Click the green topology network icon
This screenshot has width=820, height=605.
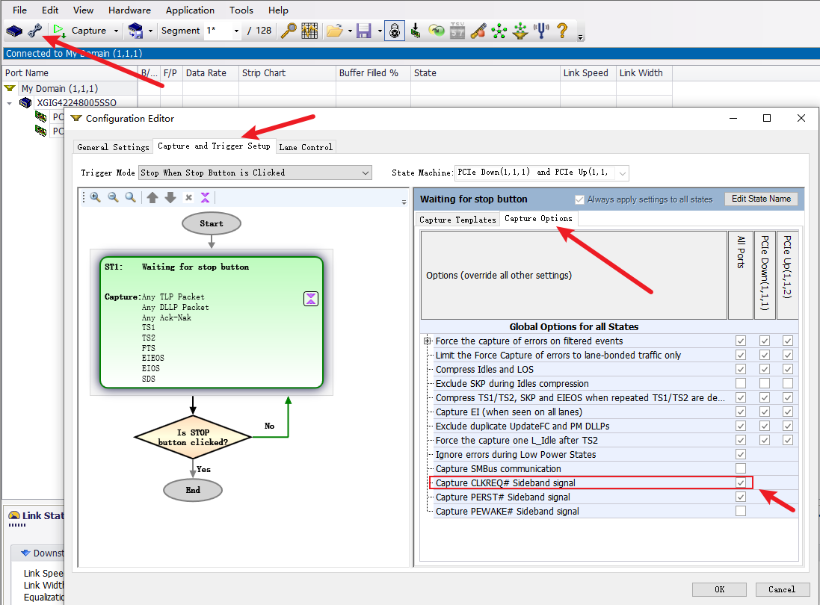click(499, 31)
